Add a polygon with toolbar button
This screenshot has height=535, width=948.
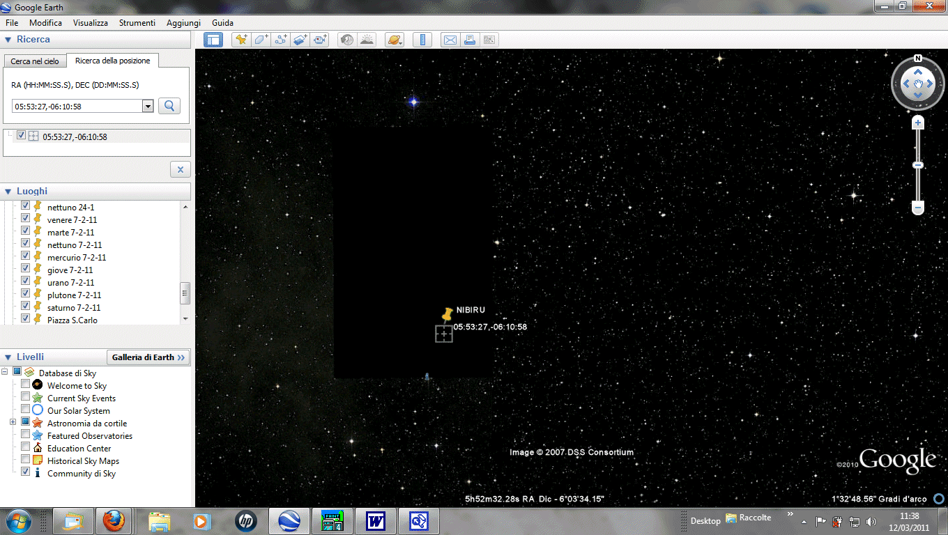click(x=261, y=40)
